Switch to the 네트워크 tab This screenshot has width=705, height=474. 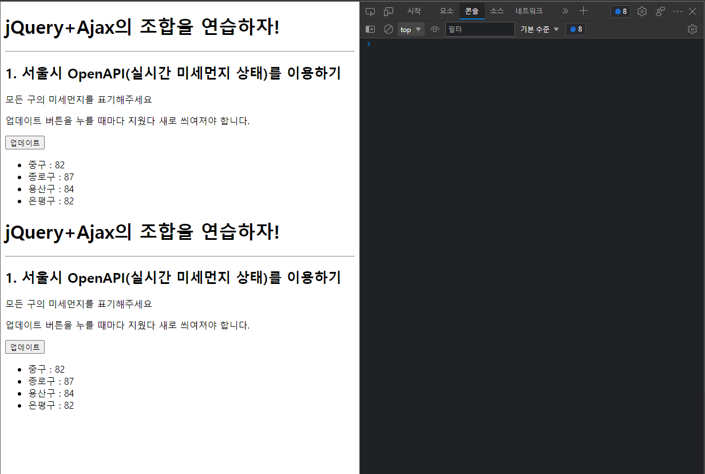pyautogui.click(x=529, y=11)
